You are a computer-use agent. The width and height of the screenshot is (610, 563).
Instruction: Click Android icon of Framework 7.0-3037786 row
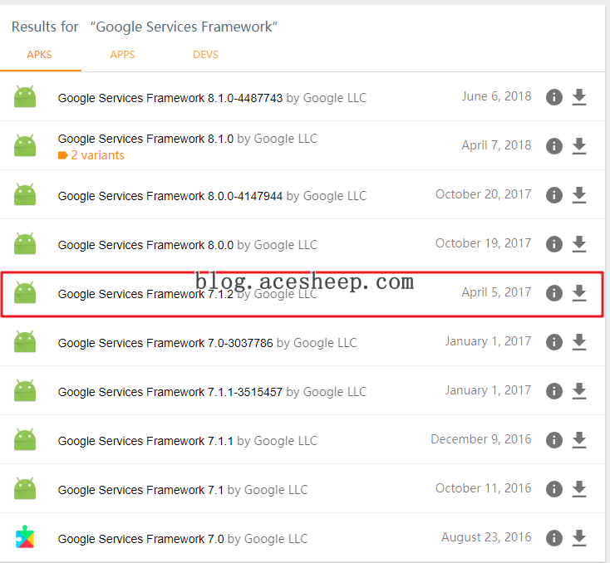pyautogui.click(x=25, y=341)
